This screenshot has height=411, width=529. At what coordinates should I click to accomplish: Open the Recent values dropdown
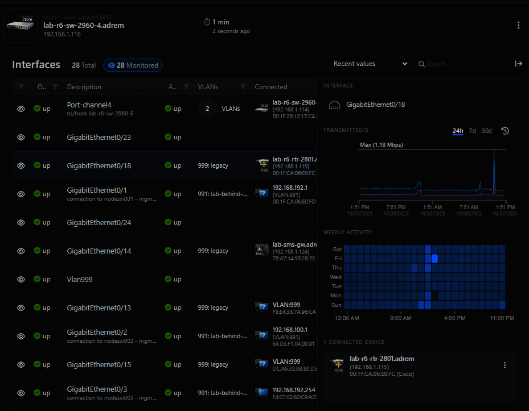pyautogui.click(x=370, y=64)
